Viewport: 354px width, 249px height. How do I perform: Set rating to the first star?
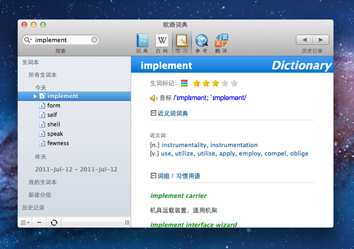pyautogui.click(x=197, y=83)
